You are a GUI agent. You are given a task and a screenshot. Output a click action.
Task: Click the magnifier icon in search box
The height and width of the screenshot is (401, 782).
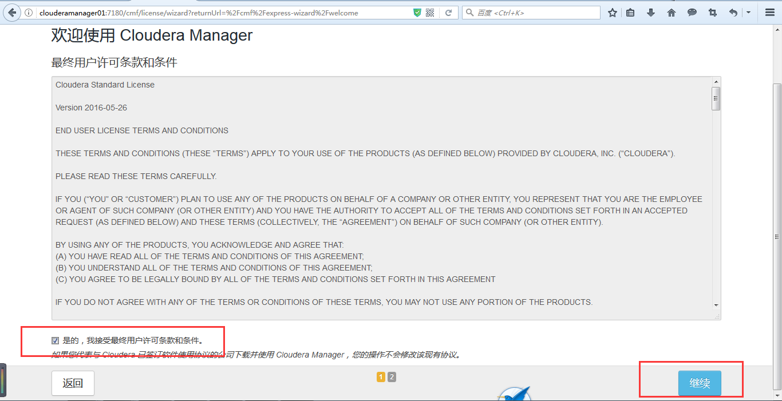click(x=469, y=13)
